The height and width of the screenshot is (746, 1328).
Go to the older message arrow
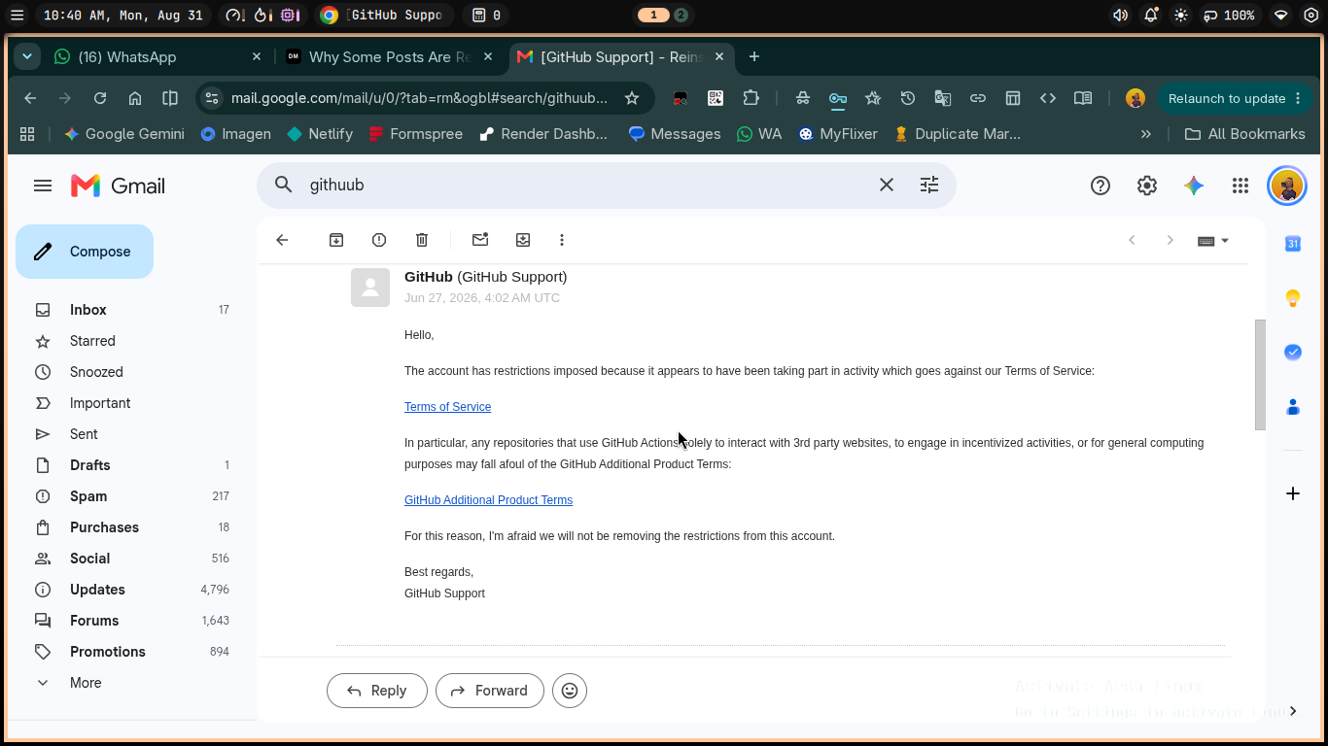click(1171, 240)
